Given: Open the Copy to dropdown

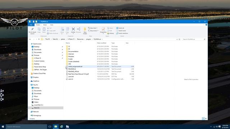Looking at the screenshot, I should (67, 31).
